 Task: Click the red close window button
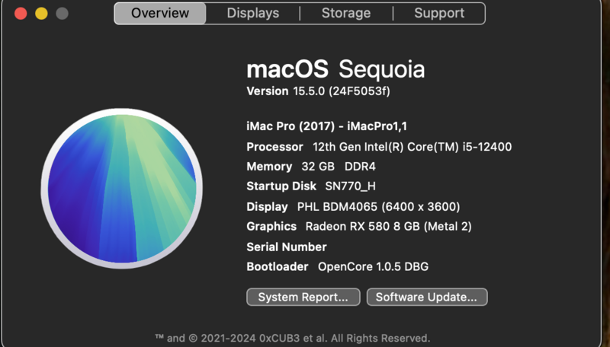(21, 14)
